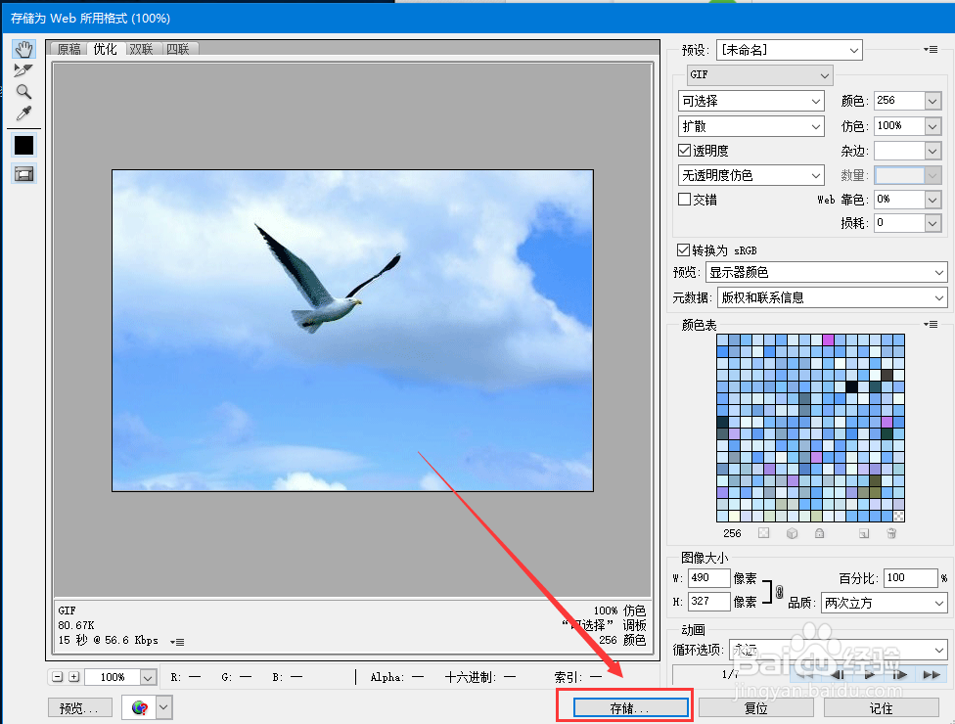955x724 pixels.
Task: Shift selected colors to web palette icon
Action: click(792, 533)
